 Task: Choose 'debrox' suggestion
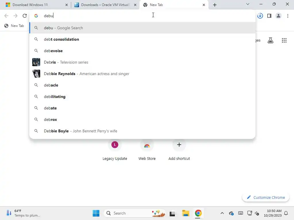pyautogui.click(x=142, y=119)
